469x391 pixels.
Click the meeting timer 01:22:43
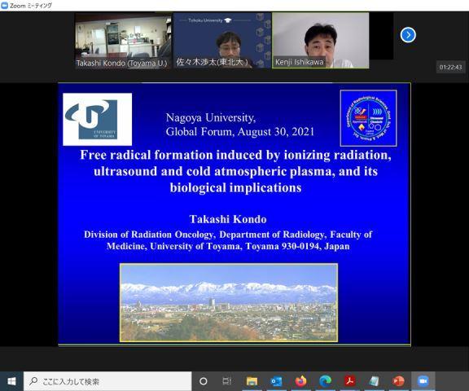tap(450, 68)
